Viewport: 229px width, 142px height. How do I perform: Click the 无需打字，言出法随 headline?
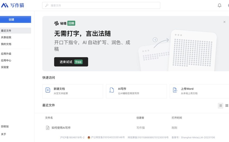[x=83, y=34]
